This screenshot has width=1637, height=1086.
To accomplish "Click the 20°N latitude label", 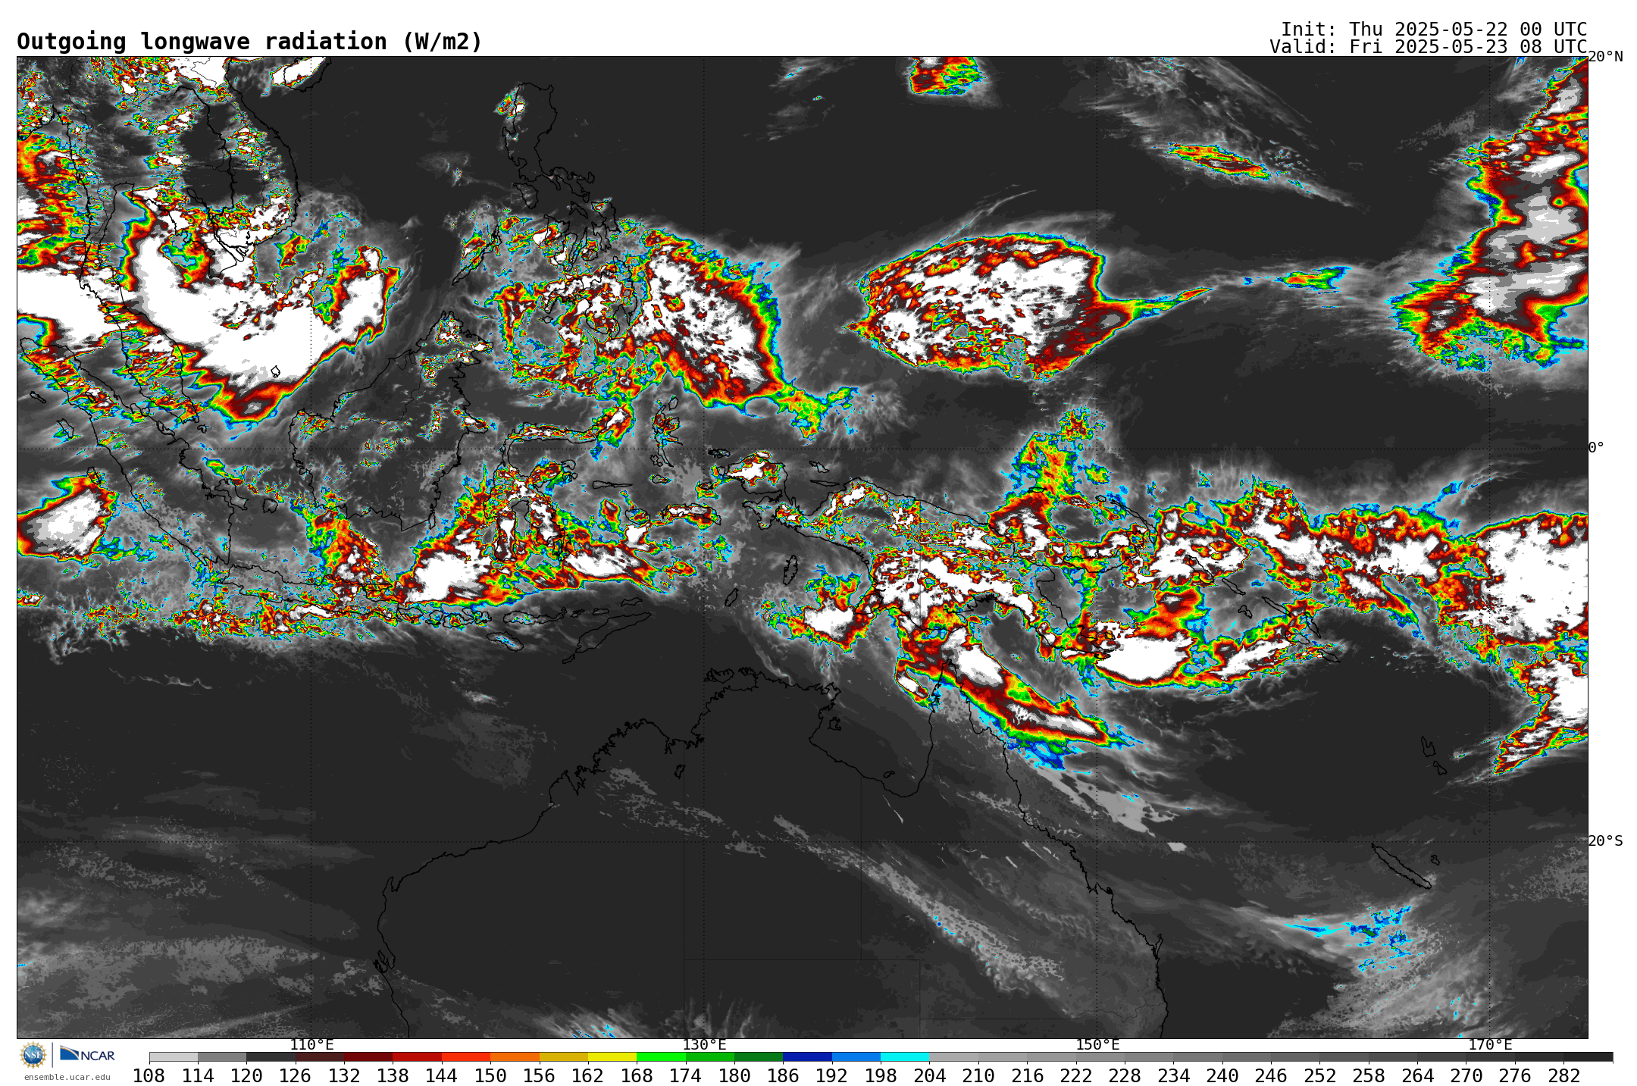I will [x=1605, y=57].
